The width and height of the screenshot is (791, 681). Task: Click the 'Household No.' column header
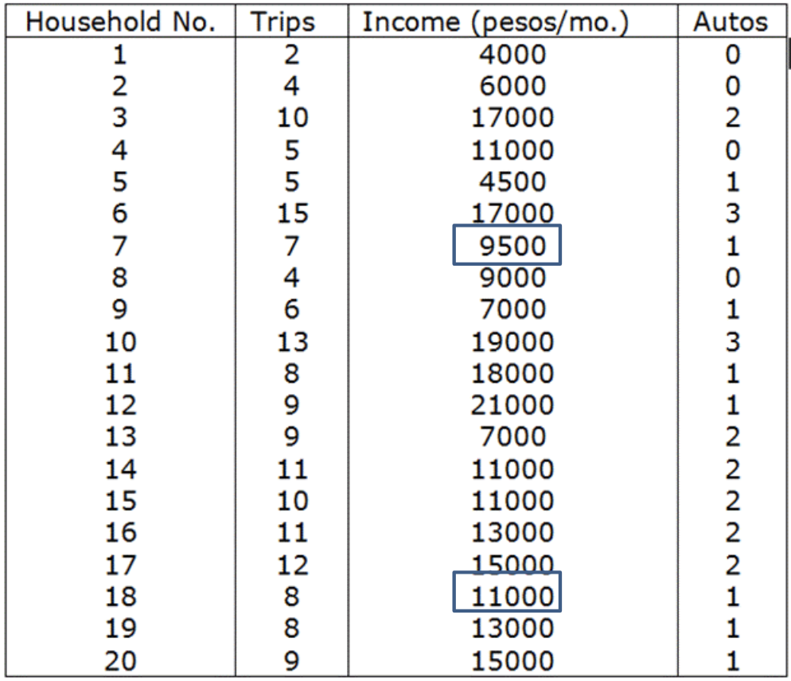click(120, 22)
